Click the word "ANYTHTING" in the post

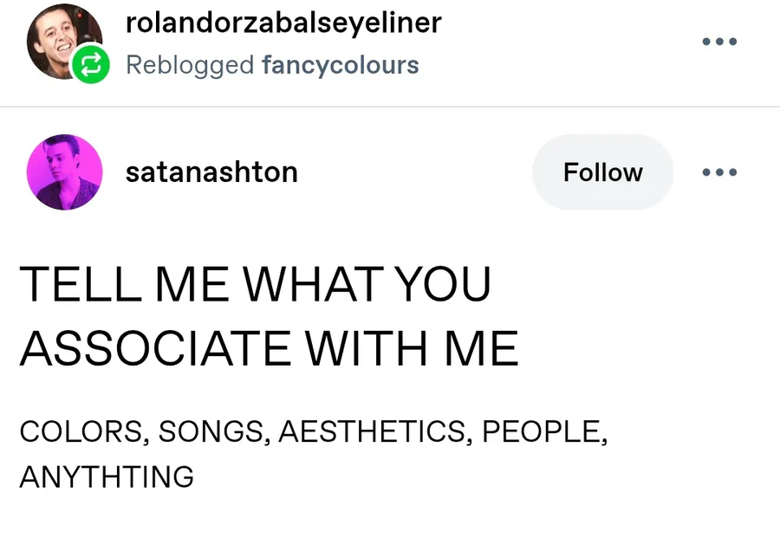(107, 476)
